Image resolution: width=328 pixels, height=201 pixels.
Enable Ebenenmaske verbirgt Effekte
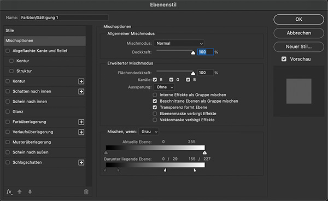[155, 114]
